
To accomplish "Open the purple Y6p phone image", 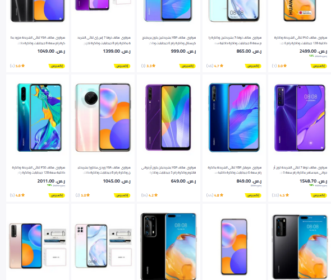I will click(168, 118).
